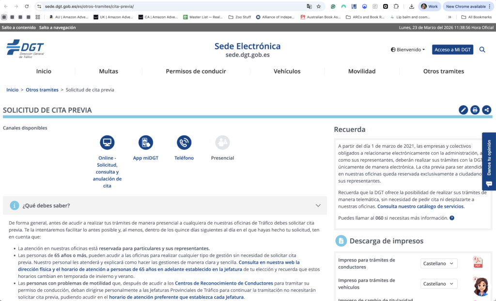Open language dropdown for vehículos form
496x301 pixels.
pos(439,284)
